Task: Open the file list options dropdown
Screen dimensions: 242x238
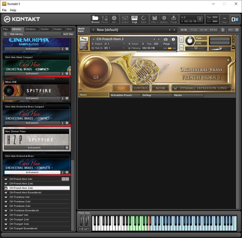Action: 63,179
